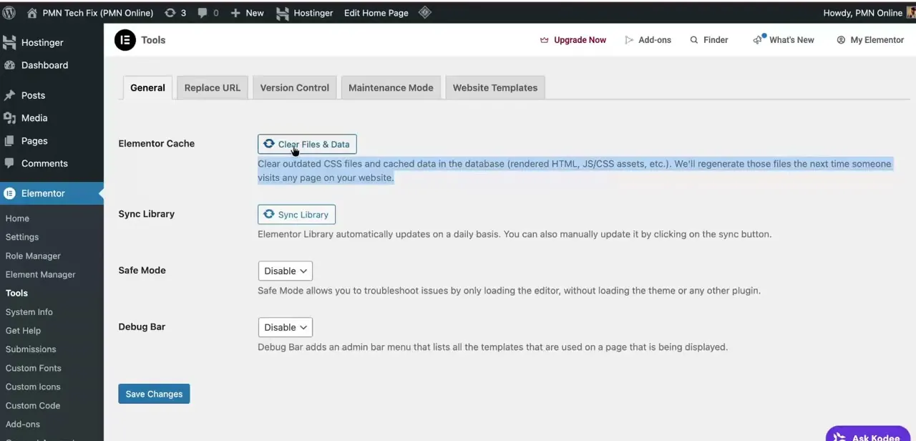
Task: Open Edit Home Page in admin bar
Action: click(x=376, y=13)
